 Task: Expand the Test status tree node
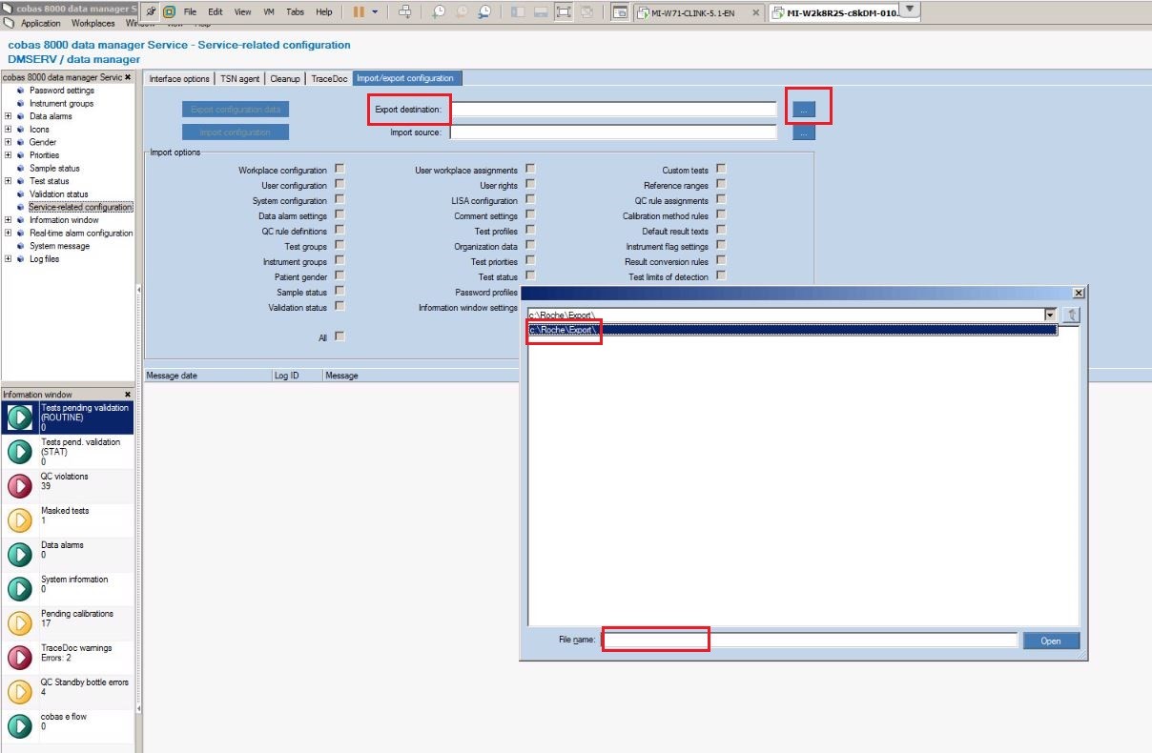[x=9, y=181]
